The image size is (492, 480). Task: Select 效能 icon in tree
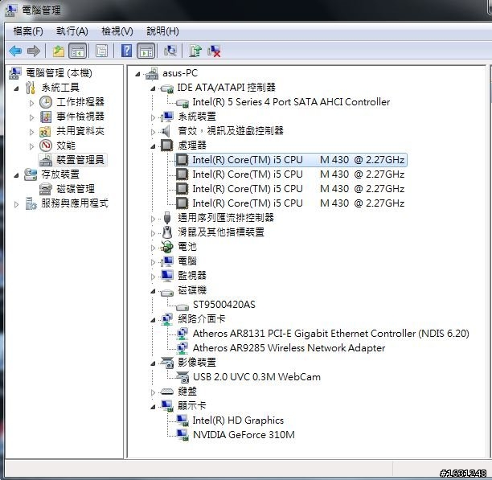tap(46, 146)
